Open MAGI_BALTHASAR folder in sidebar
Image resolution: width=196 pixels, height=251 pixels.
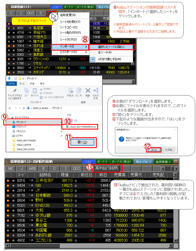(x=24, y=141)
